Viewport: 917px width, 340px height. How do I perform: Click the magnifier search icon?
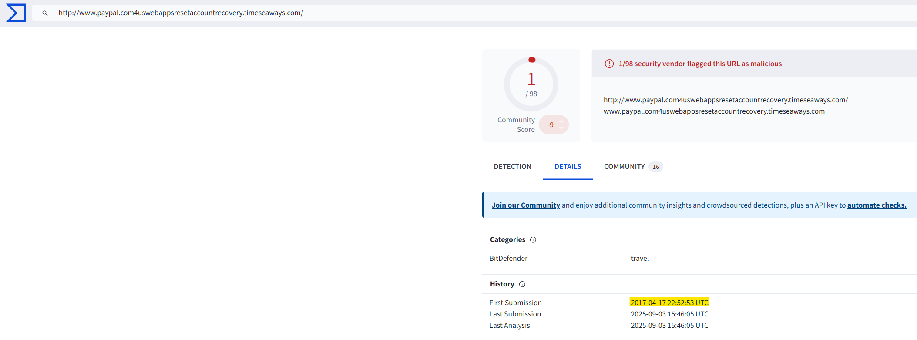(x=45, y=13)
